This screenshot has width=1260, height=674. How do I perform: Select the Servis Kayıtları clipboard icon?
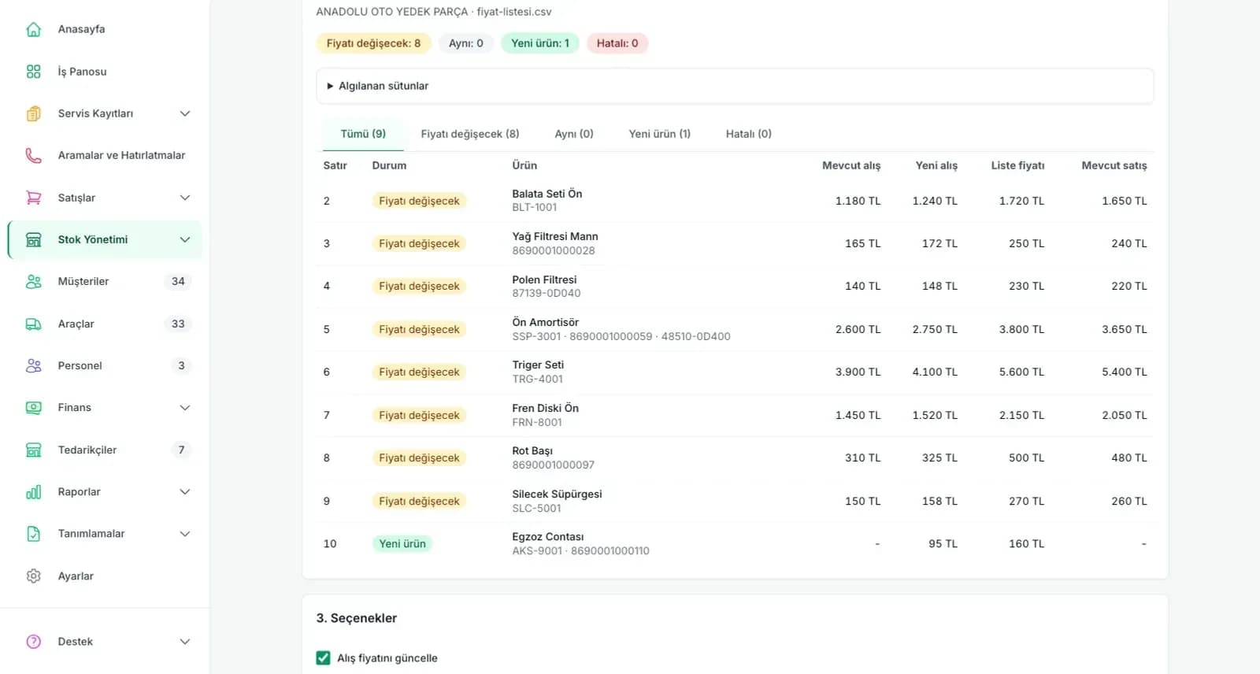click(33, 113)
